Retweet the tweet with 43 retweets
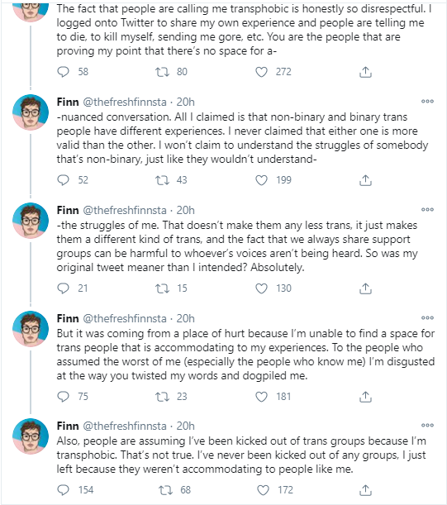 pos(162,180)
